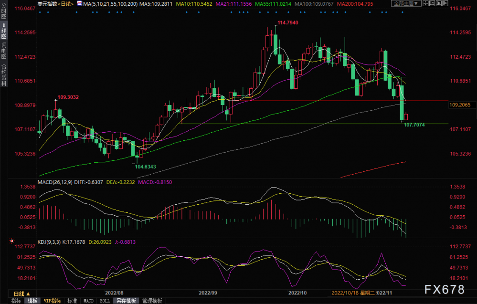
Task: Apply the 标准 template
Action: (x=72, y=301)
